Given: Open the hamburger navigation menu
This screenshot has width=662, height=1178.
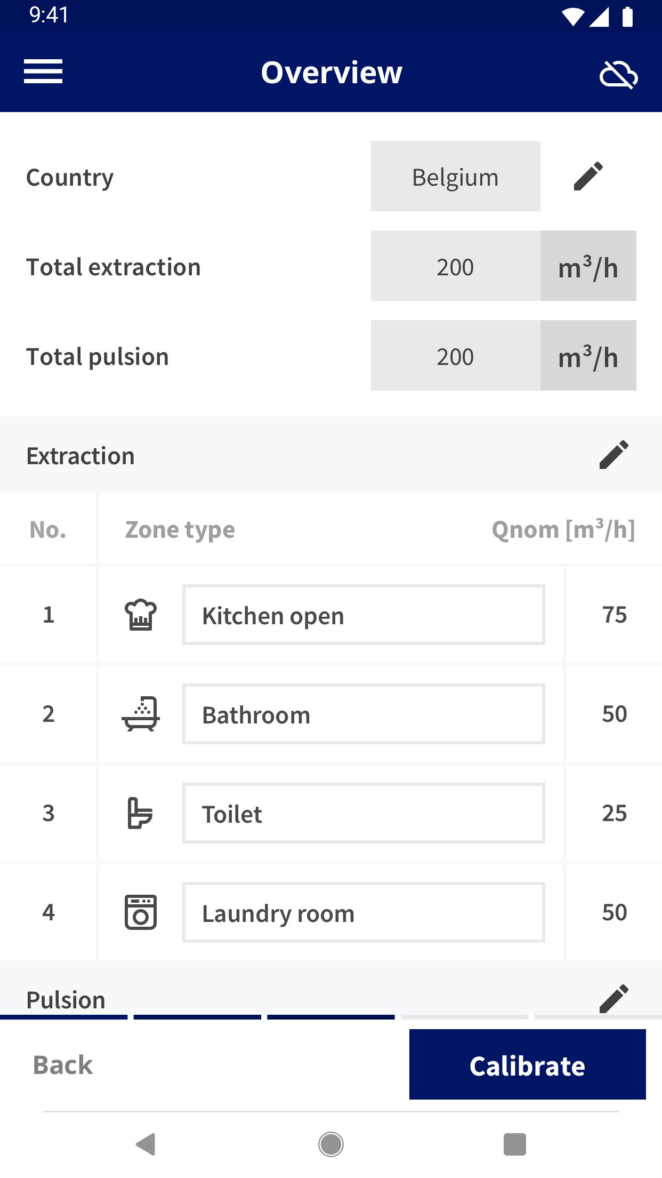Looking at the screenshot, I should pos(43,71).
